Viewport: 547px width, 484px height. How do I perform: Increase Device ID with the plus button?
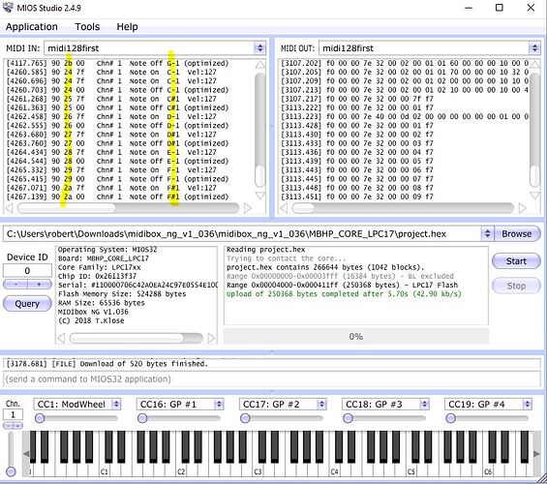(40, 285)
